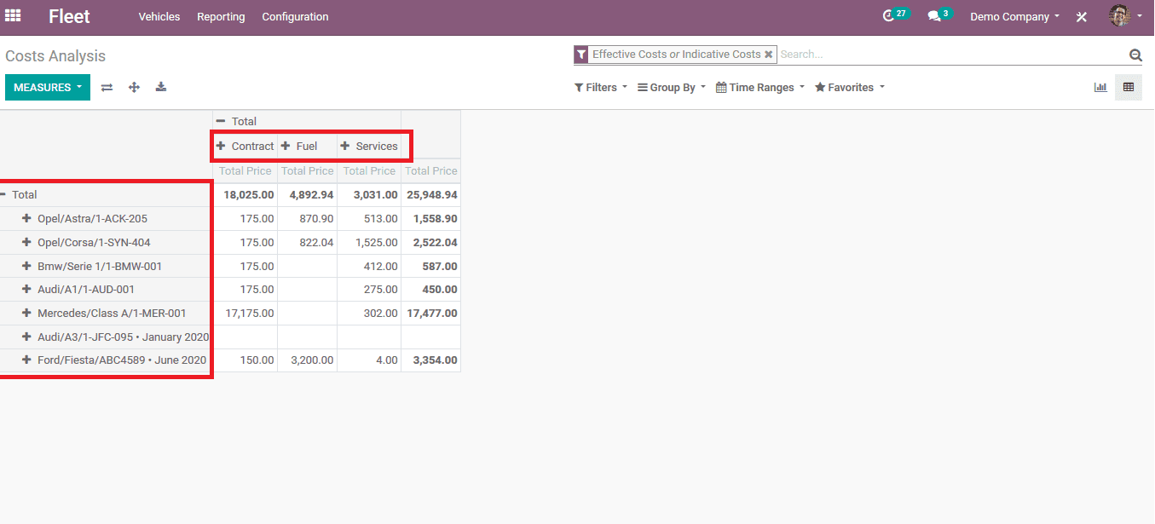Click the search magnifier icon

[x=1135, y=55]
